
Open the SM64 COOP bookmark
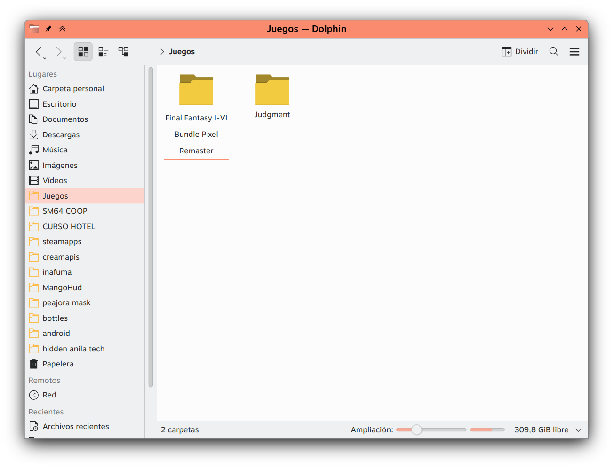point(85,211)
